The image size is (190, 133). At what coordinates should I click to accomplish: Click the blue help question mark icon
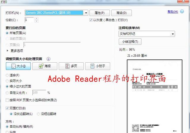(x=182, y=12)
